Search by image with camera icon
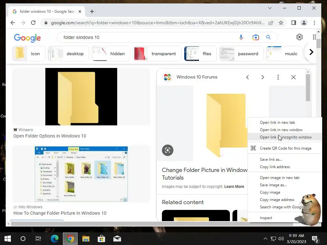 (x=255, y=37)
